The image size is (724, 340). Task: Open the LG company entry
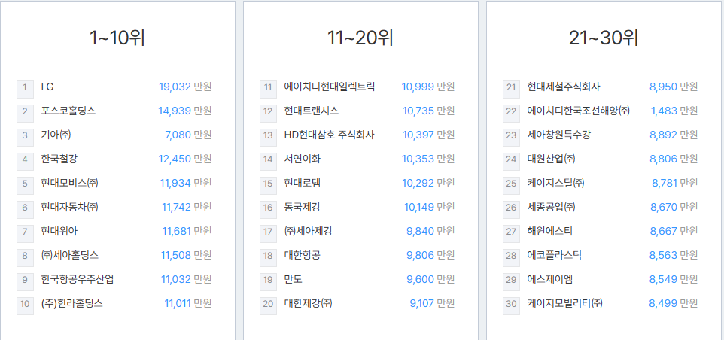point(47,87)
